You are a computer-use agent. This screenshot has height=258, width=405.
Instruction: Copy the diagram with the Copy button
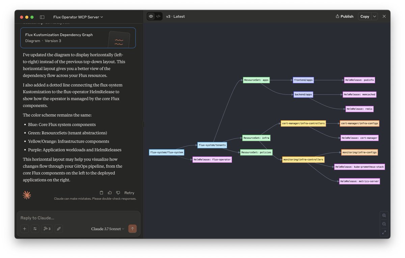pos(364,17)
